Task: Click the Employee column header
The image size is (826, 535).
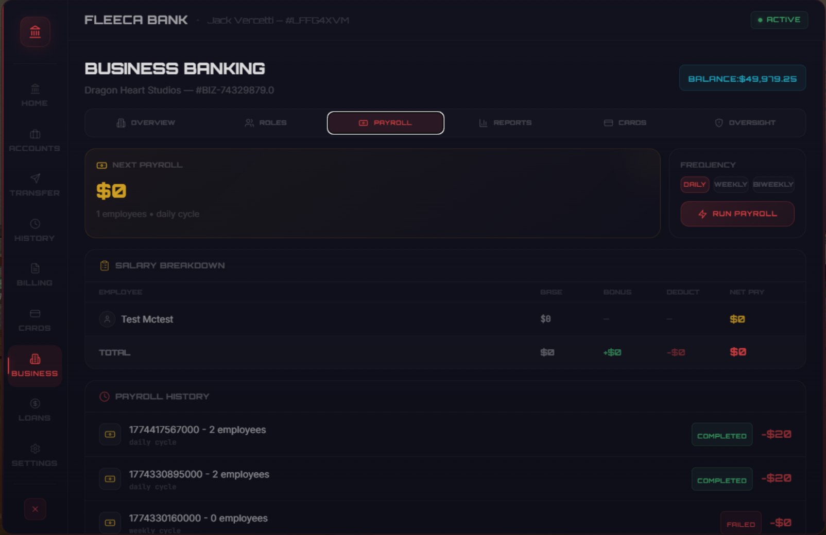Action: click(x=121, y=292)
